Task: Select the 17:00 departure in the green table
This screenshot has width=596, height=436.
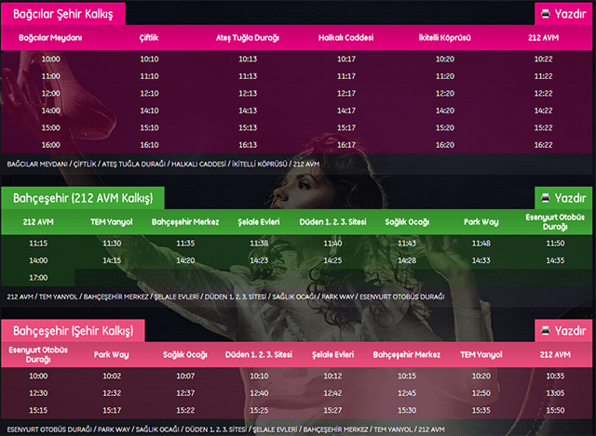Action: pyautogui.click(x=38, y=277)
